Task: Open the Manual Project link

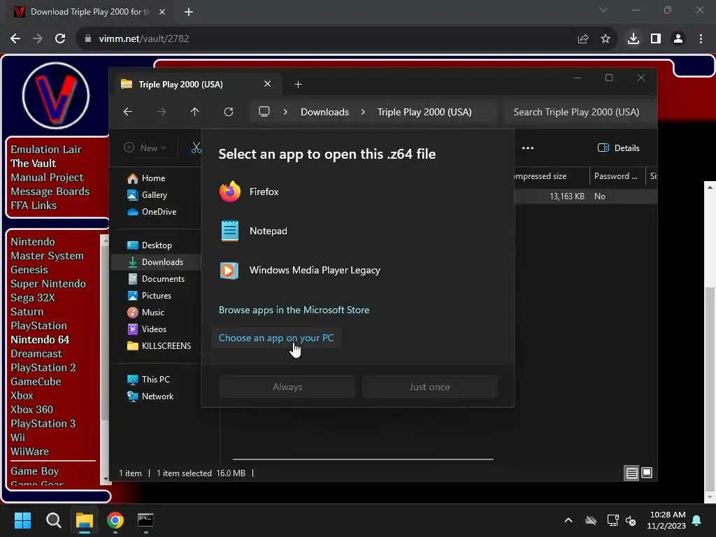Action: point(47,177)
